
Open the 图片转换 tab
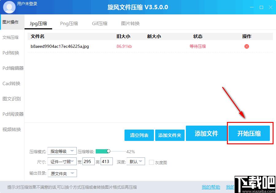coord(130,23)
